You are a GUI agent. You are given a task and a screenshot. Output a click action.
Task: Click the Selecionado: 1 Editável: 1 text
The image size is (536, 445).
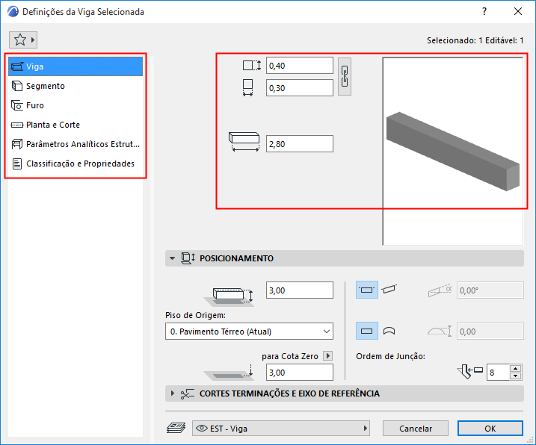[x=475, y=40]
